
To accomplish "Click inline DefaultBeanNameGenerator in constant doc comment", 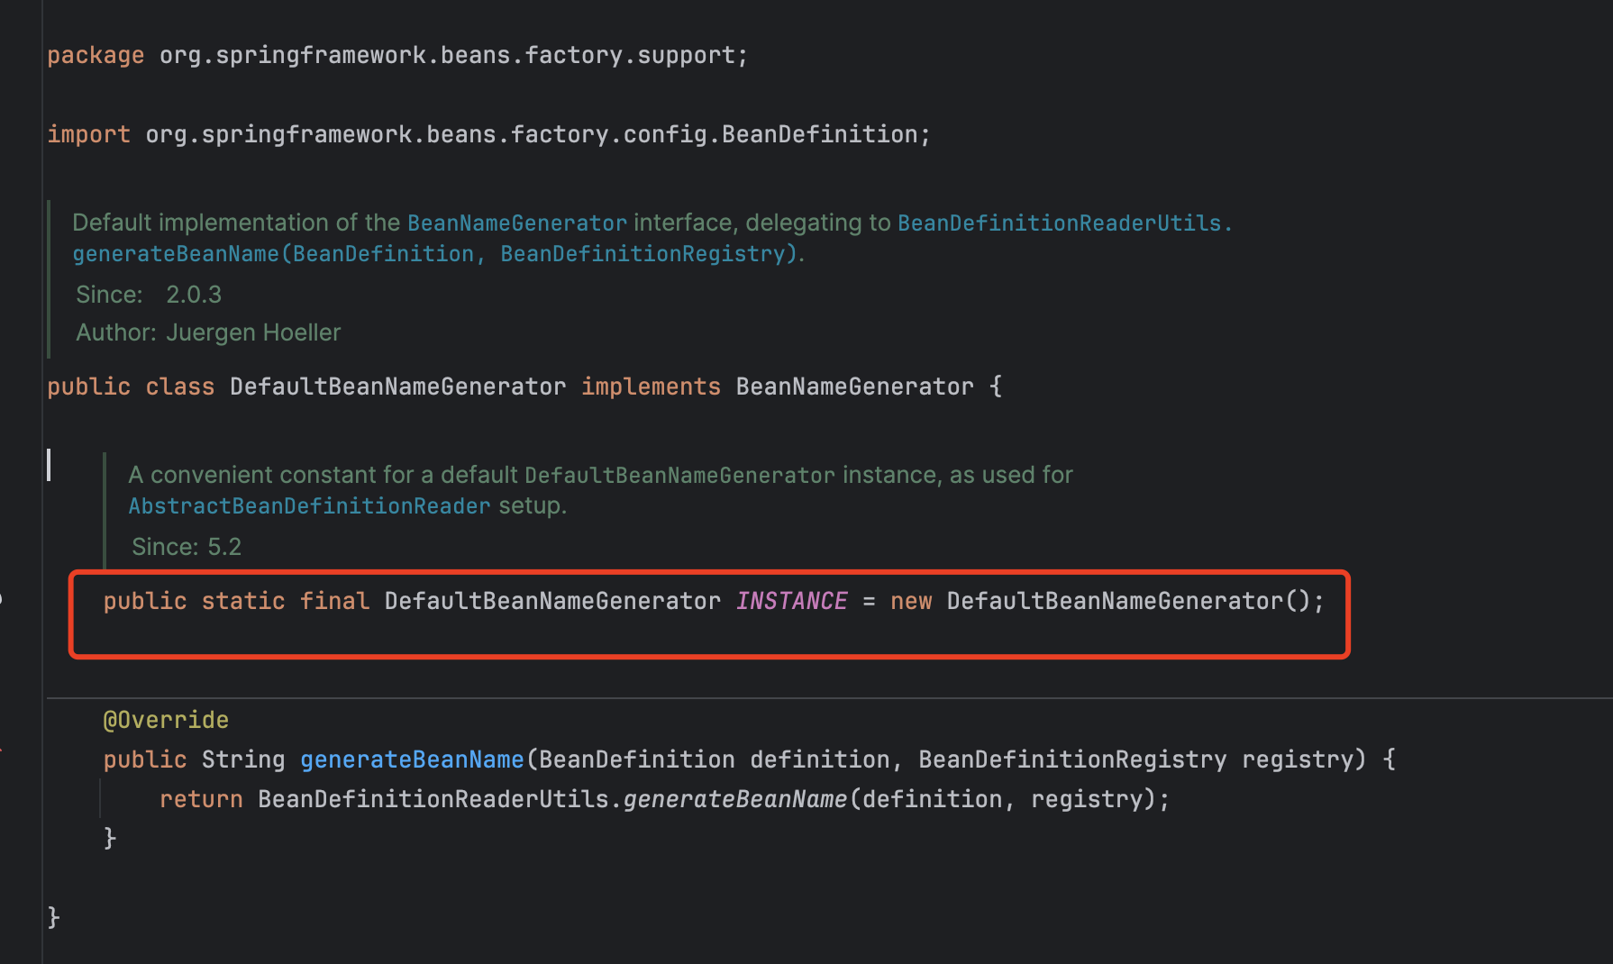I will point(679,475).
